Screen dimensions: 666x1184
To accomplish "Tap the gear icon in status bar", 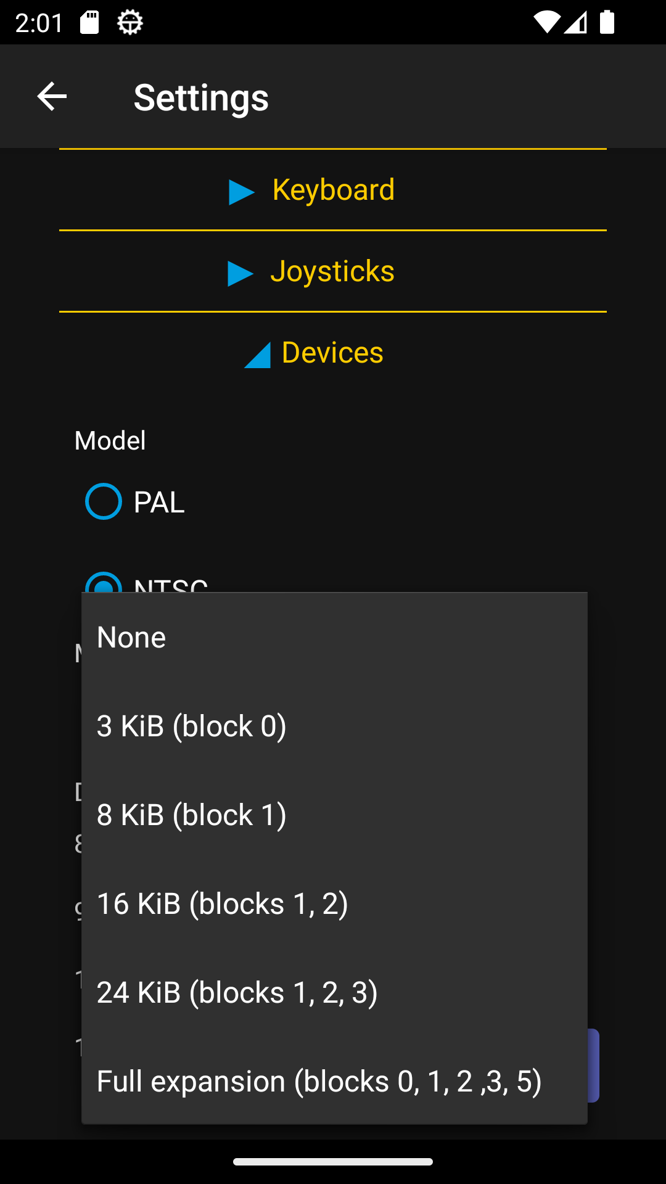I will (x=130, y=23).
